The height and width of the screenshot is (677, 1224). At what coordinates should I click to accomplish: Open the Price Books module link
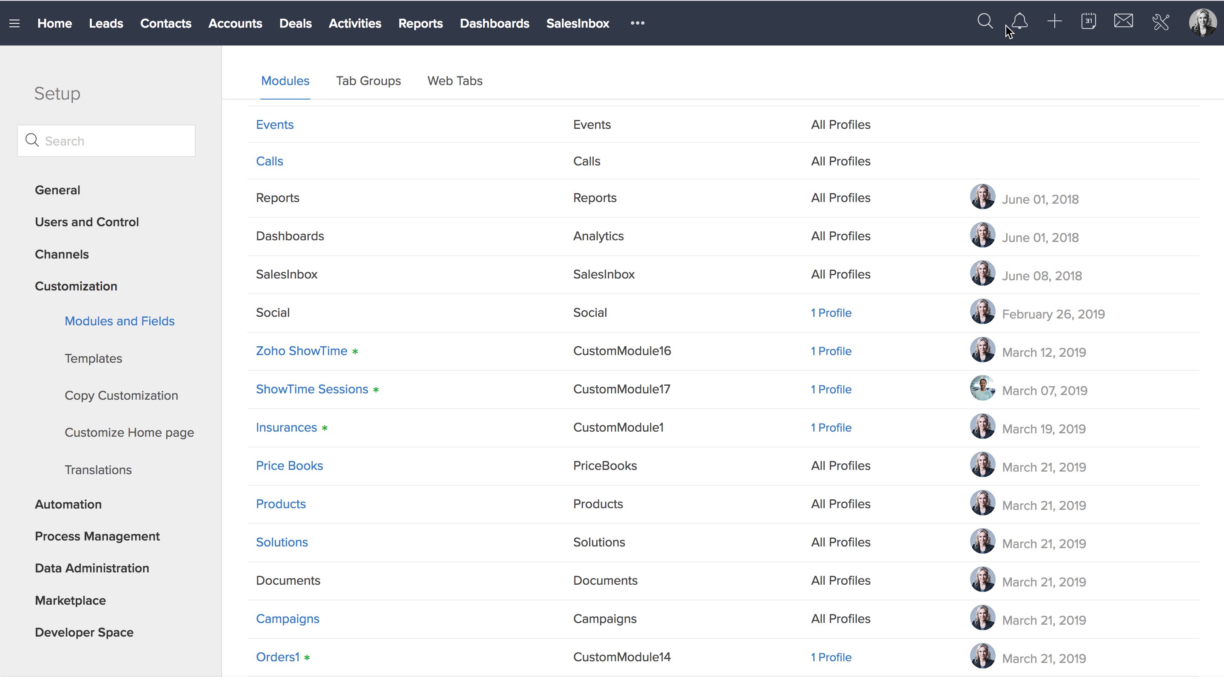click(x=289, y=466)
